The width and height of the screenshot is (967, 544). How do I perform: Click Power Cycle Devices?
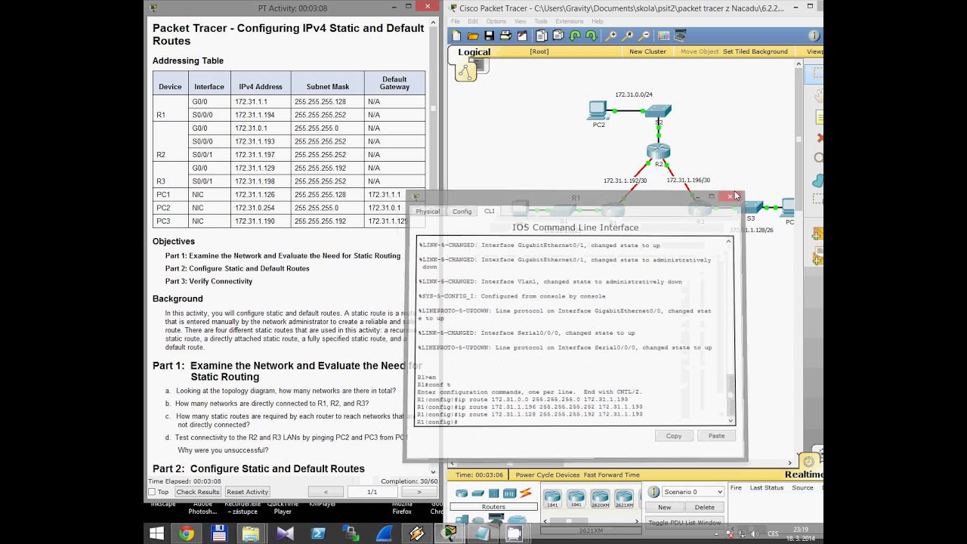pos(548,475)
